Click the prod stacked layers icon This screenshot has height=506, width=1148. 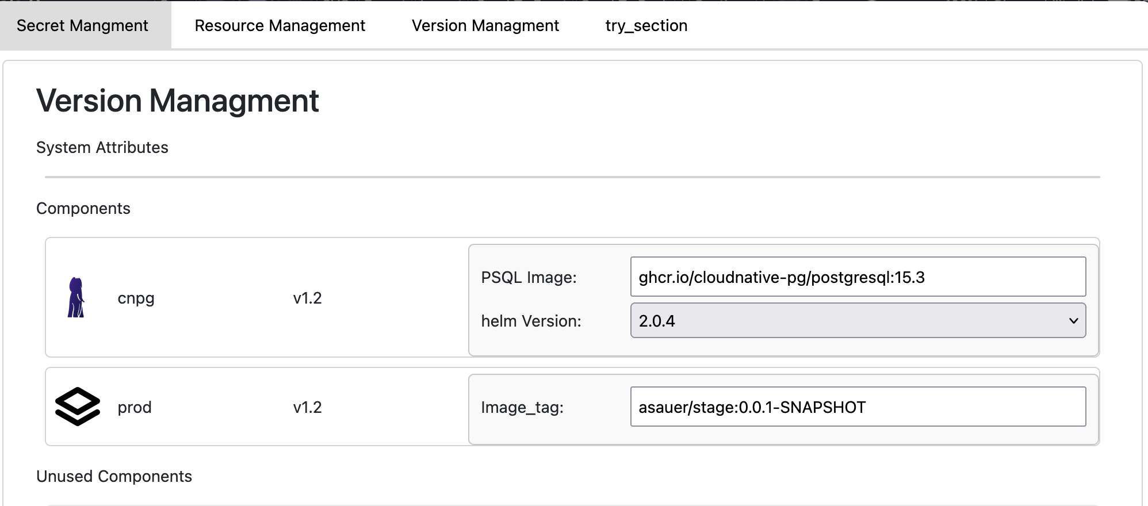click(78, 407)
